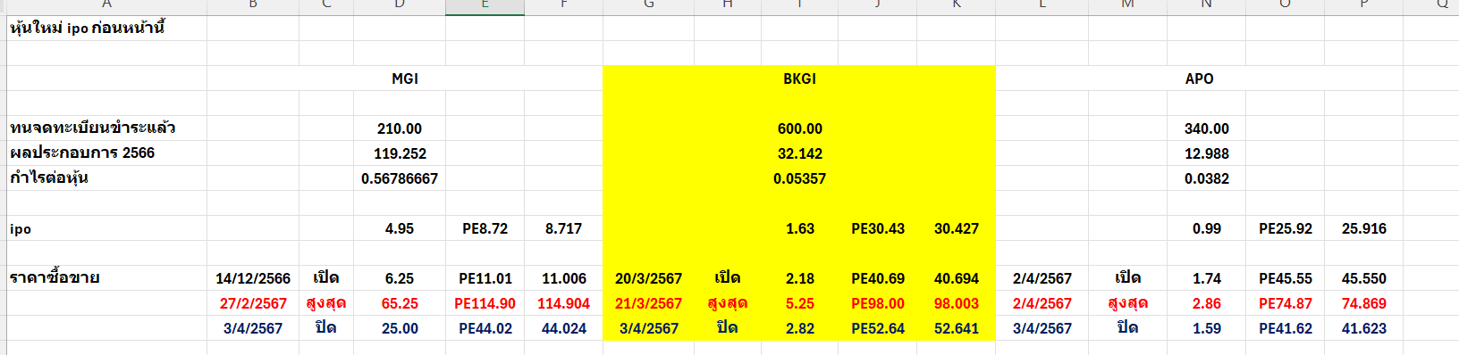
Task: Click the BKGI ipo price 1.63
Action: 799,228
